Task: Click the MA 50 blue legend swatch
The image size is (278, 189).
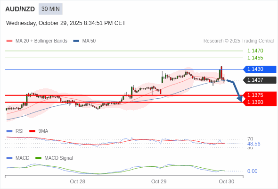Action: (76, 41)
